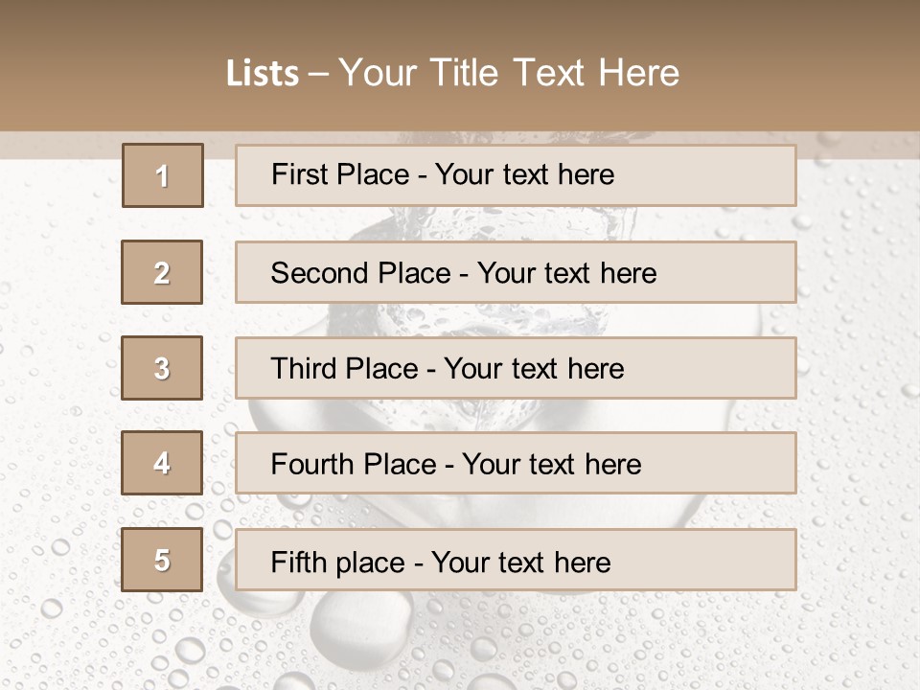Click the text Fifth place - Your text here
The height and width of the screenshot is (690, 920).
coord(441,563)
